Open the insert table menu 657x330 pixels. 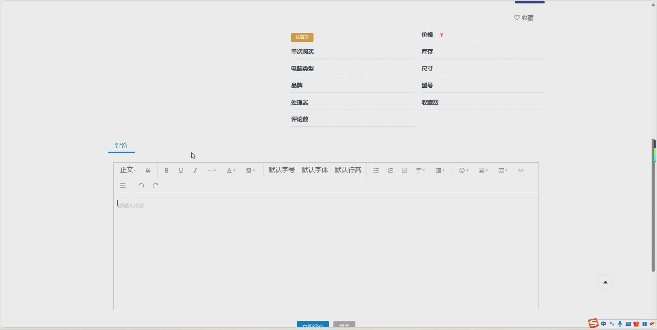click(x=503, y=170)
